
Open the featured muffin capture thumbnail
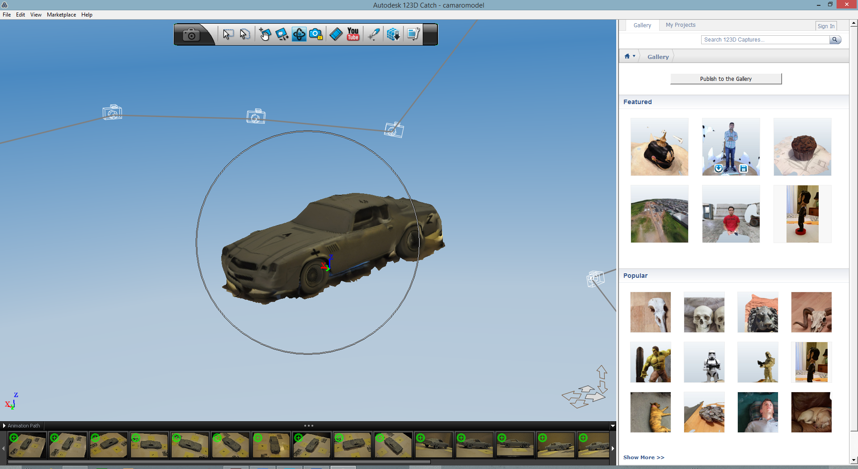coord(802,147)
